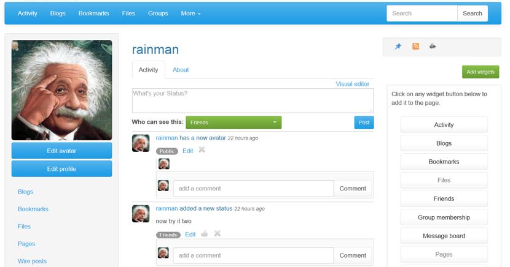Open the 'Who can see this' Friends dropdown
The width and height of the screenshot is (510, 267).
233,122
